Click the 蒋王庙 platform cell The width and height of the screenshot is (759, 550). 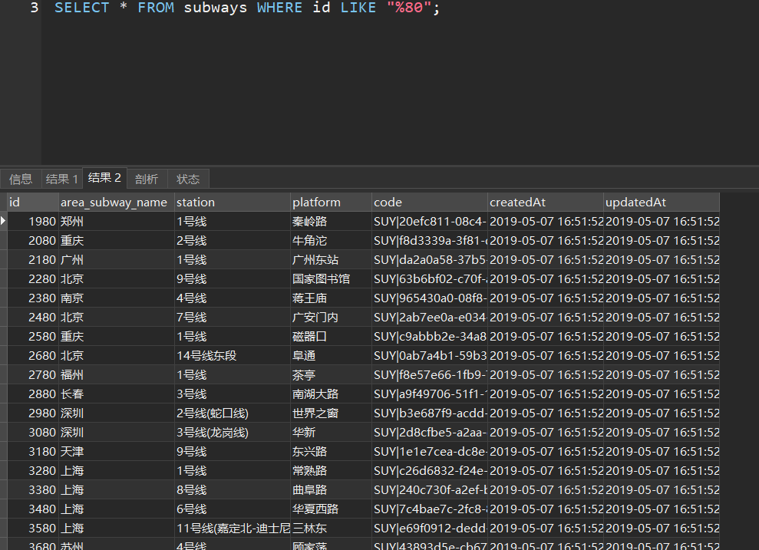(331, 298)
